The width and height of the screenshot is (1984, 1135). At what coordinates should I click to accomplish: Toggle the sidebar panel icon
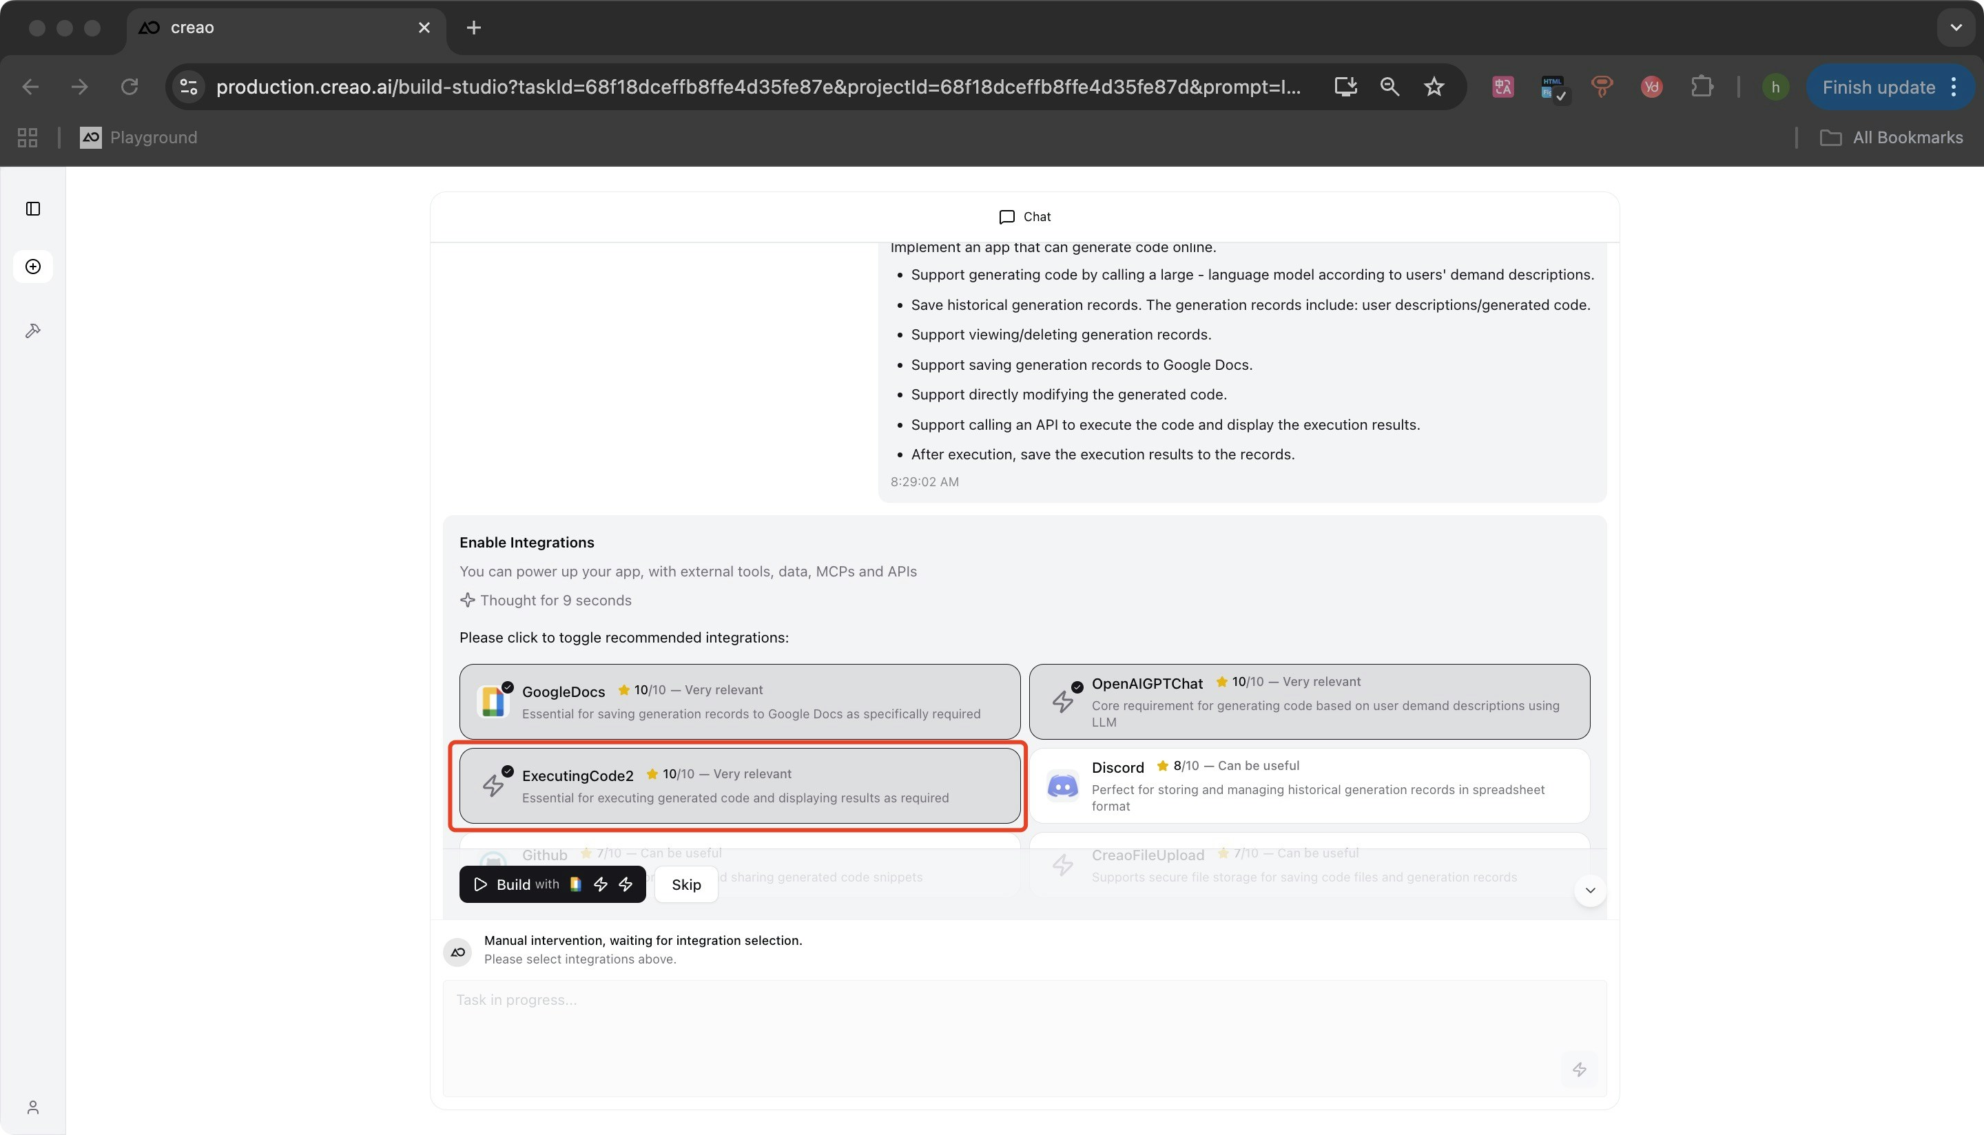point(33,209)
